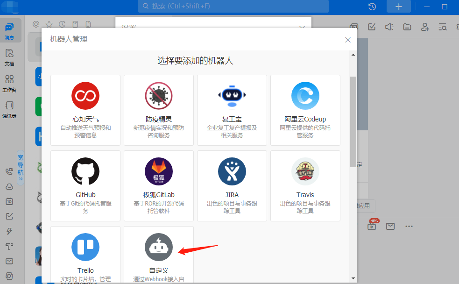The image size is (459, 284).
Task: Expand the 宽导航 wide navigation toggle
Action: (20, 168)
